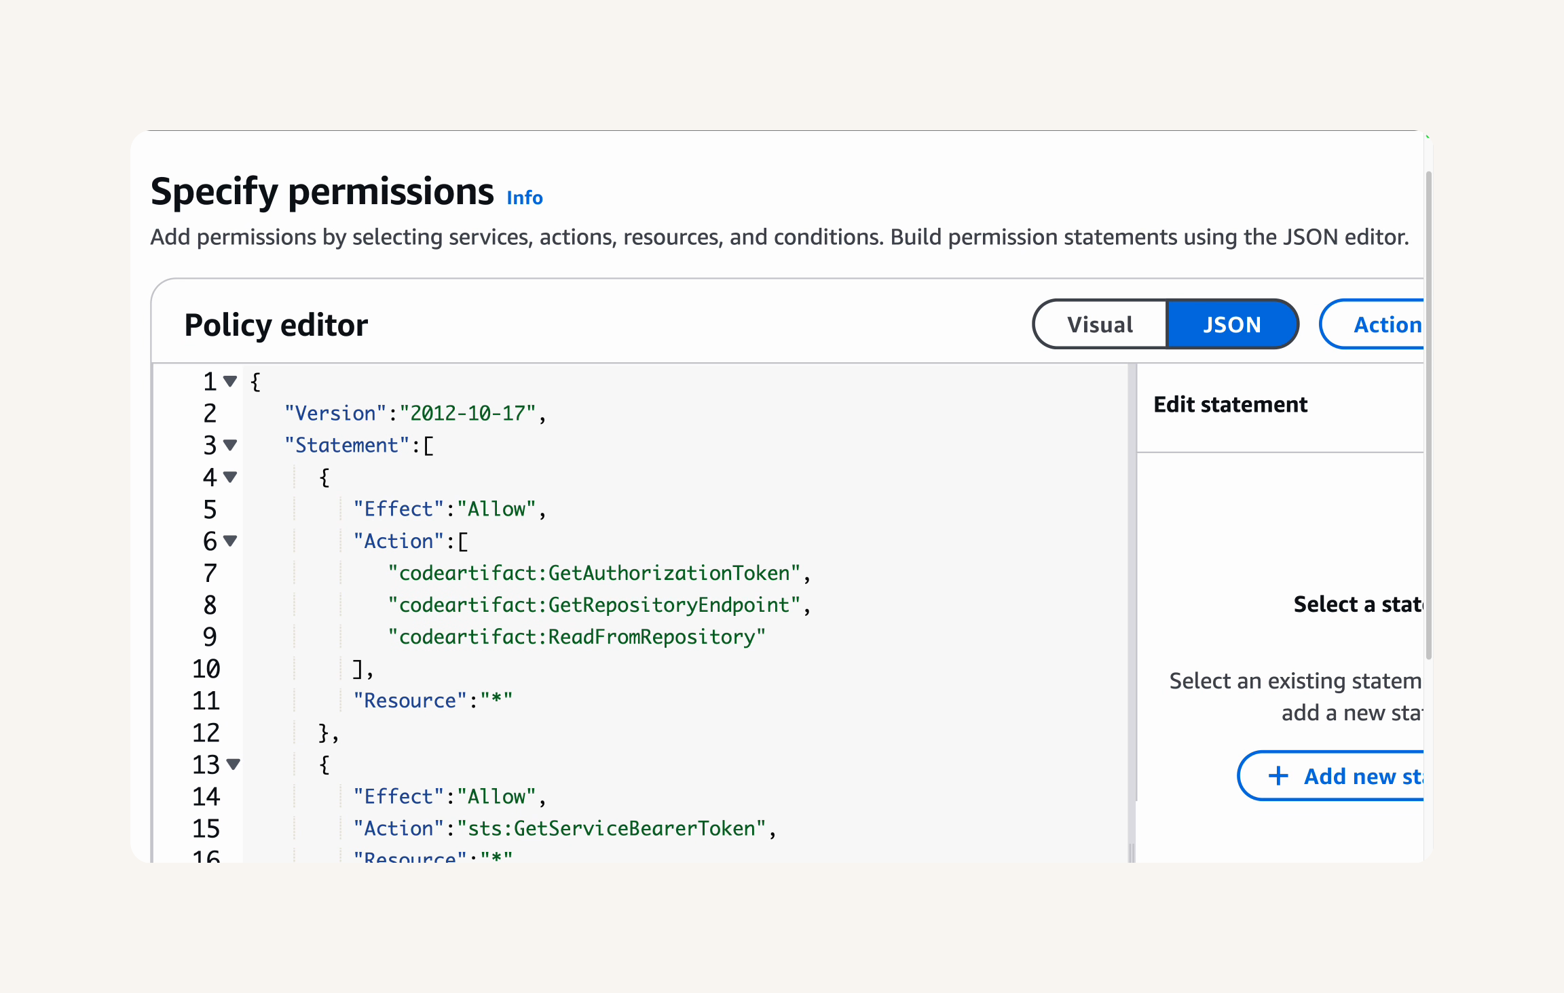Click the closing brace on line 12
This screenshot has width=1564, height=993.
coord(329,733)
